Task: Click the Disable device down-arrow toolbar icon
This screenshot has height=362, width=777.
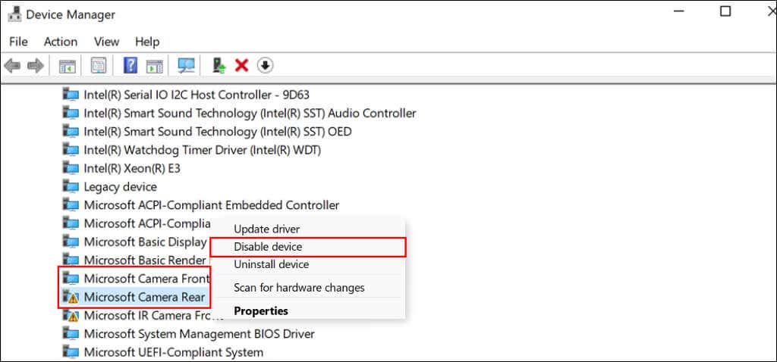Action: [266, 65]
